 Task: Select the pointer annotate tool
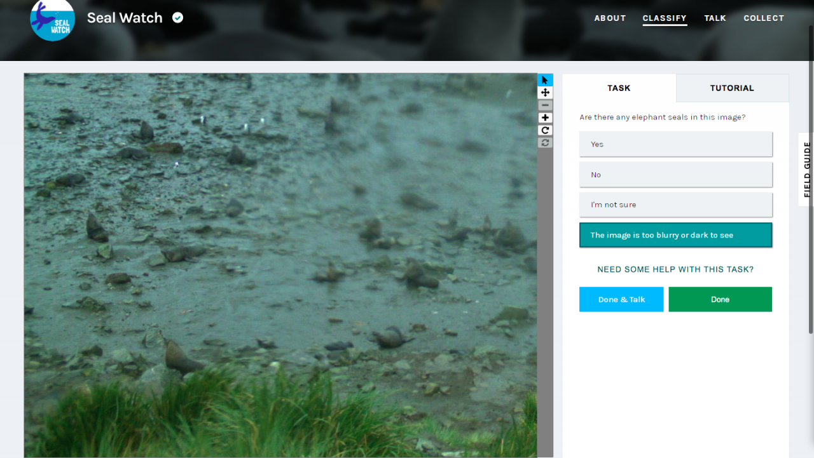point(545,80)
